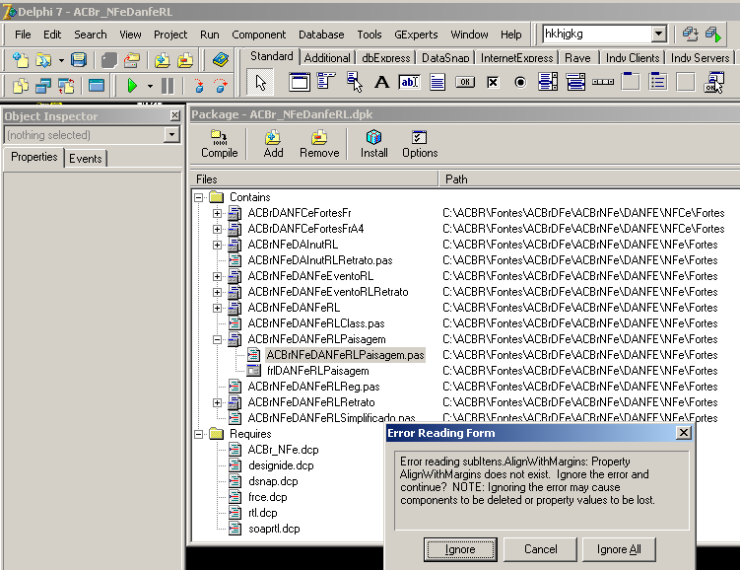
Task: Click the Open file toolbar icon
Action: pos(43,60)
